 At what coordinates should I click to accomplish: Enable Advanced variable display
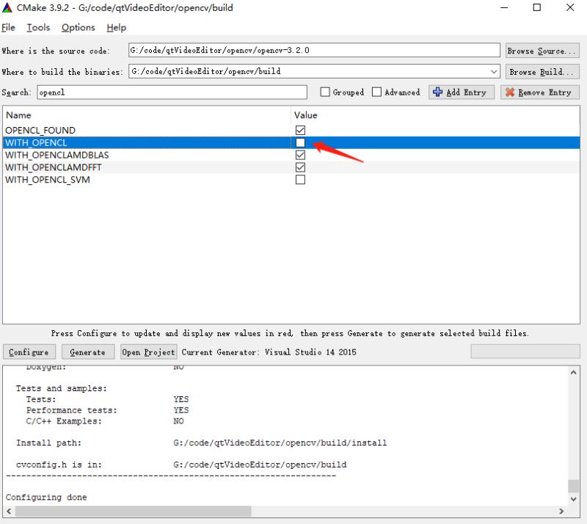pyautogui.click(x=376, y=92)
